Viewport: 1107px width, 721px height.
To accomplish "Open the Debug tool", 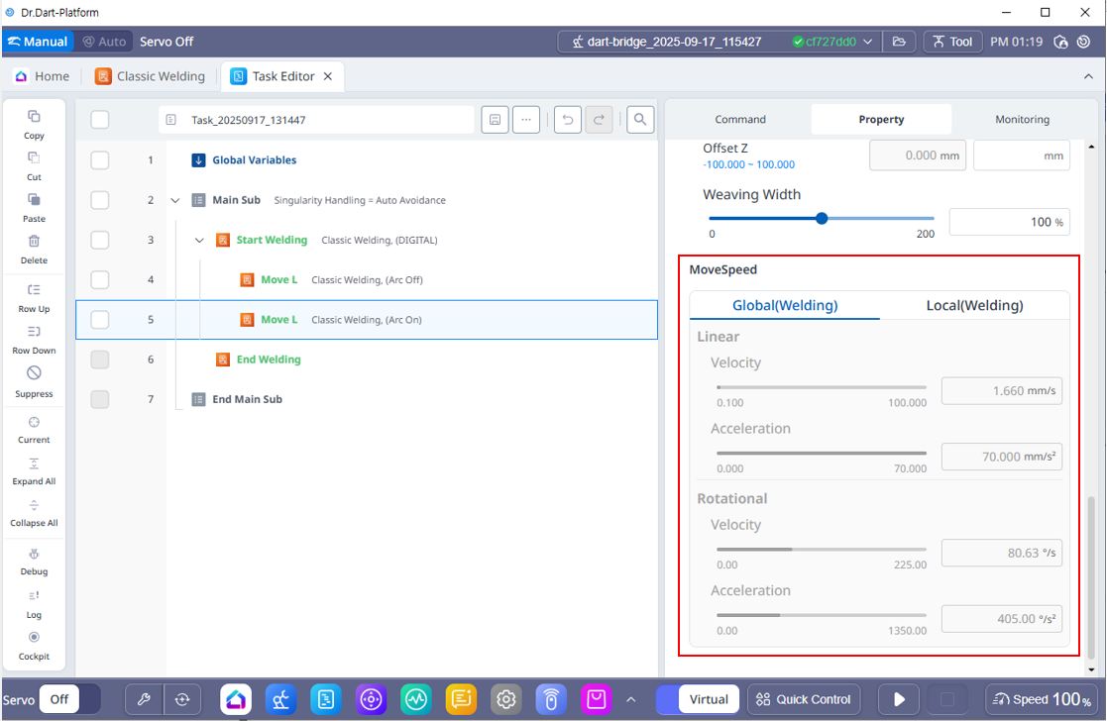I will pos(34,554).
